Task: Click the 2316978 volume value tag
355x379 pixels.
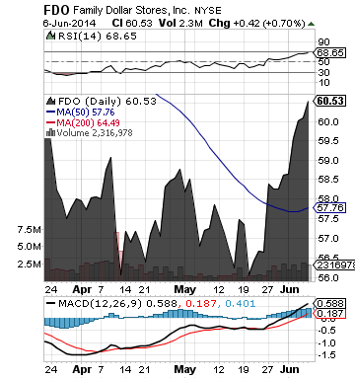Action: click(334, 265)
